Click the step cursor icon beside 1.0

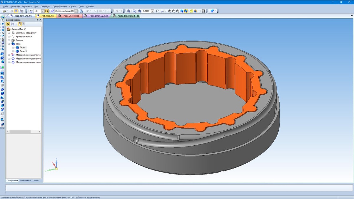click(x=31, y=11)
